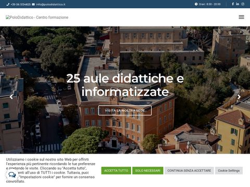Open the Instagram profile icon
The image size is (250, 187).
(x=243, y=4)
